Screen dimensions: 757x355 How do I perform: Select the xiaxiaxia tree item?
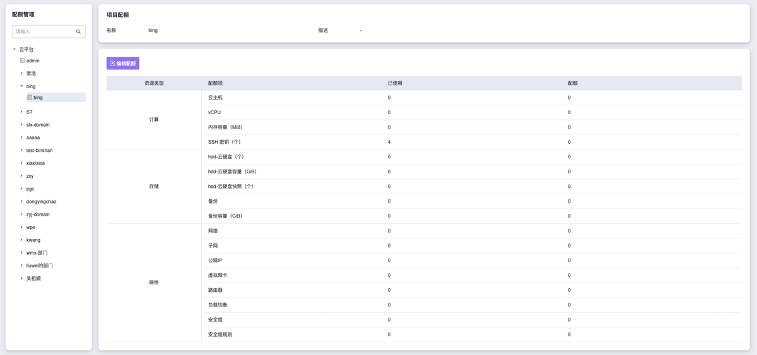(35, 163)
